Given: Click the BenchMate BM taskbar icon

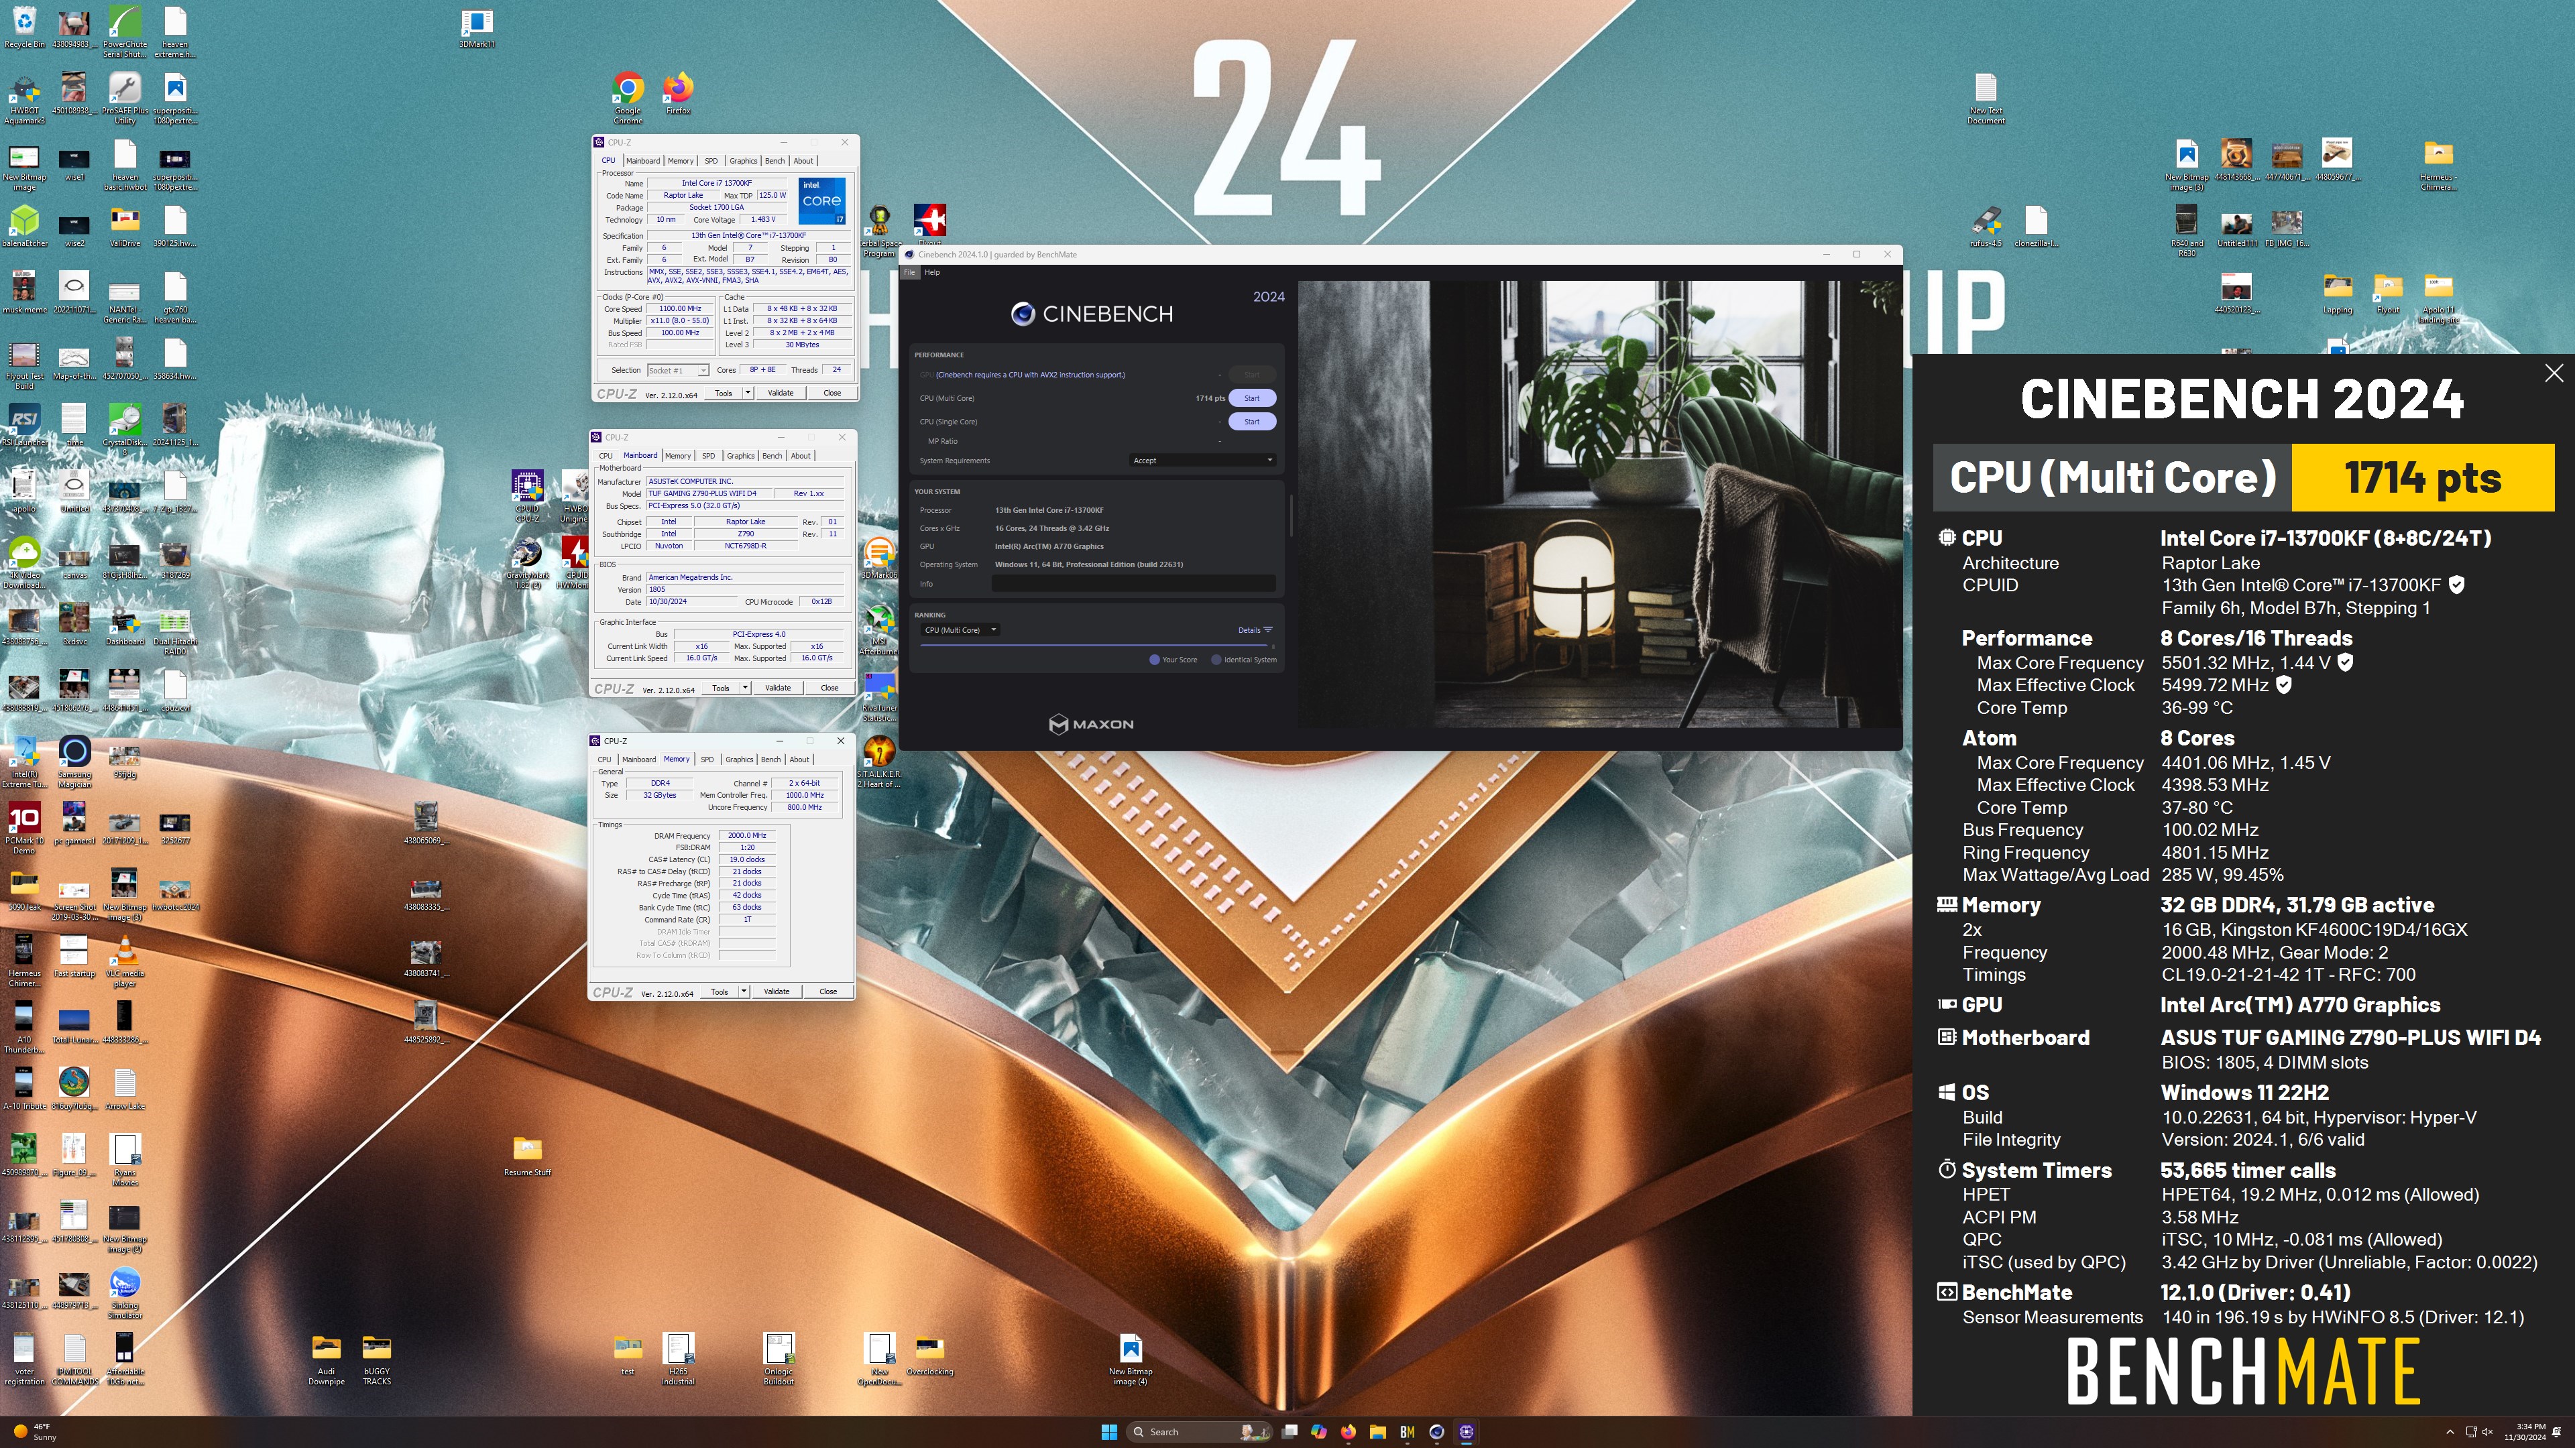Looking at the screenshot, I should 1406,1432.
